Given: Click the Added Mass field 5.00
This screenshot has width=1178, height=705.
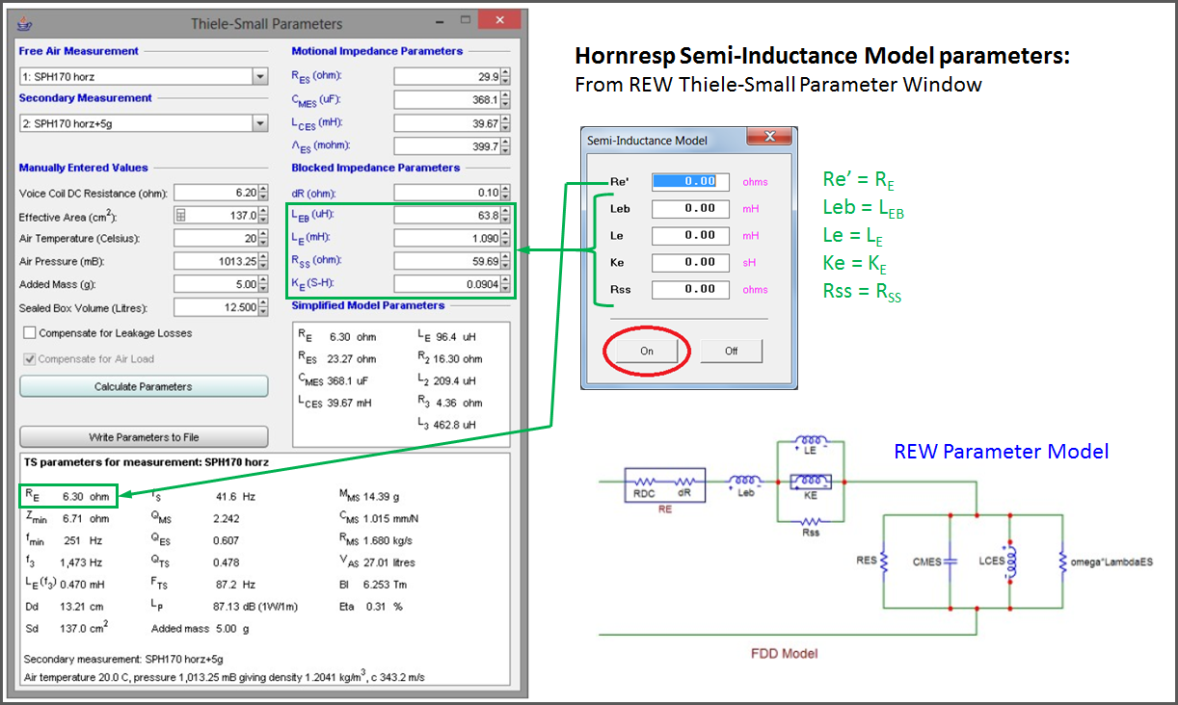Looking at the screenshot, I should (216, 285).
